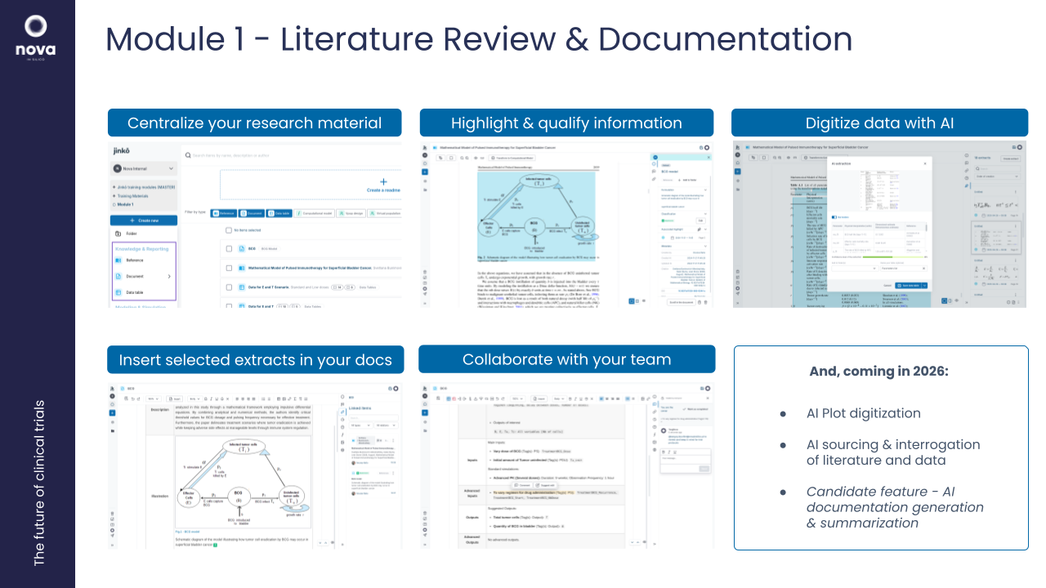Click the Reference icon under Knowledge & Reporting

118,260
